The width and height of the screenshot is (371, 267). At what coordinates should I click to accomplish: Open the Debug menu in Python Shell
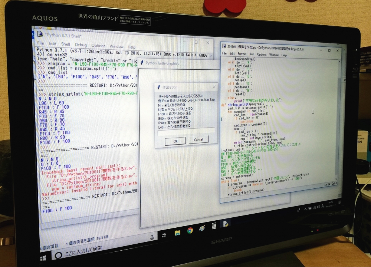(81, 45)
